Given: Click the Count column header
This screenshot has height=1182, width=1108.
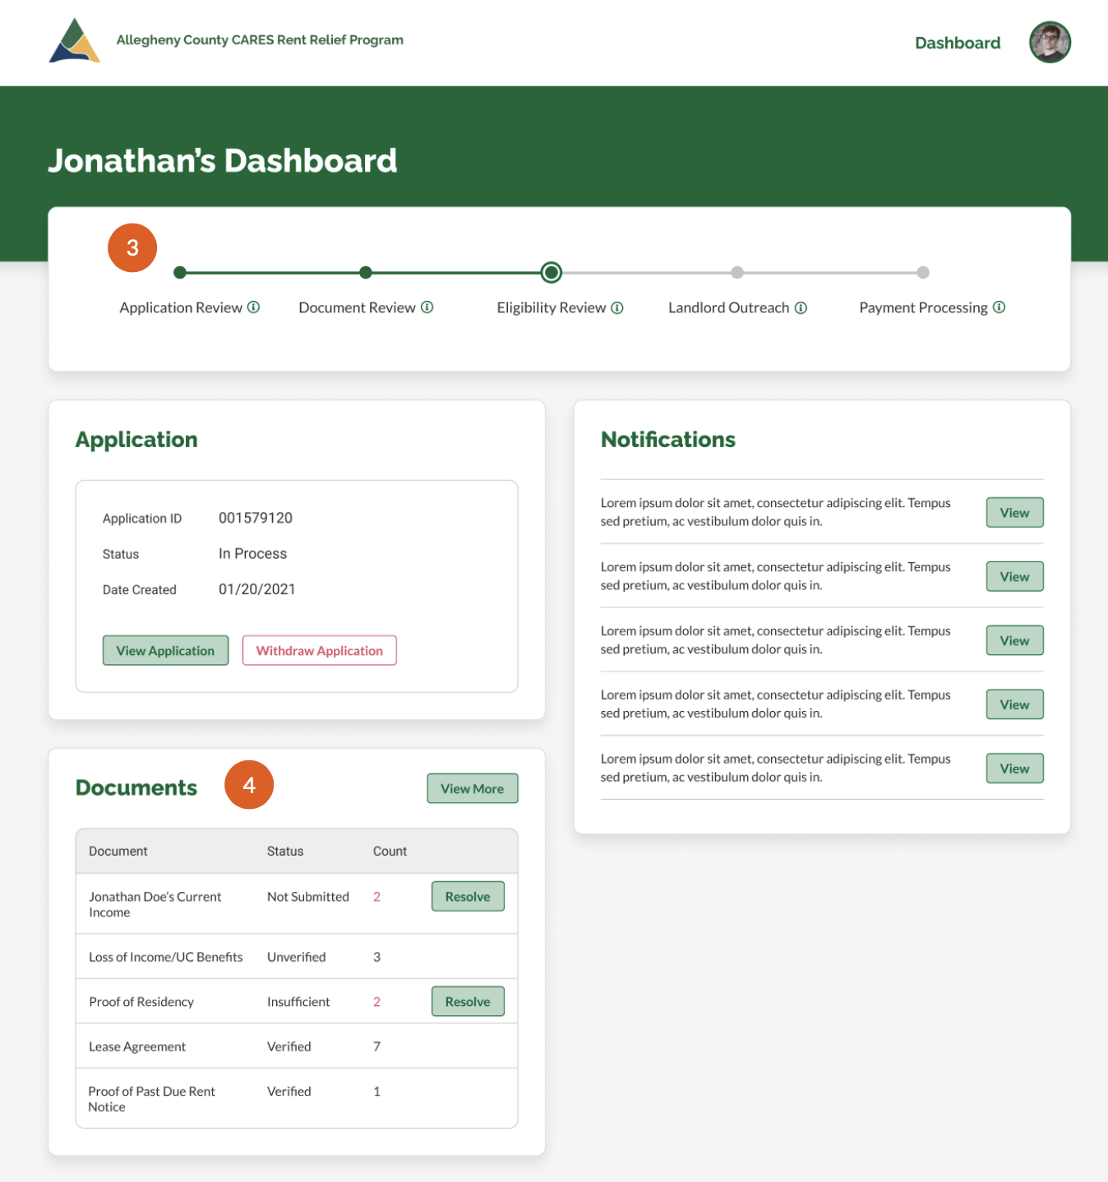Looking at the screenshot, I should pos(390,851).
